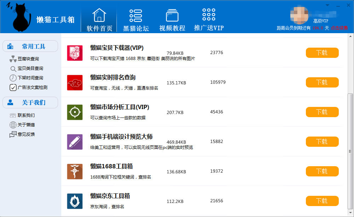
Task: Open the title bar dropdown arrow menu
Action: (327, 5)
